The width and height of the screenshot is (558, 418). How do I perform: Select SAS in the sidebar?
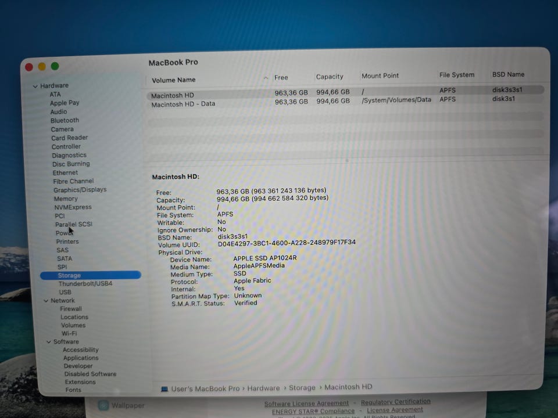coord(62,250)
